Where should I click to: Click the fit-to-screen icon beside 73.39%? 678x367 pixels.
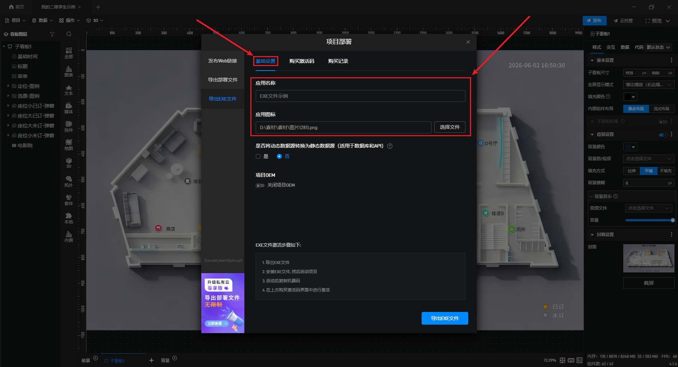(x=563, y=360)
